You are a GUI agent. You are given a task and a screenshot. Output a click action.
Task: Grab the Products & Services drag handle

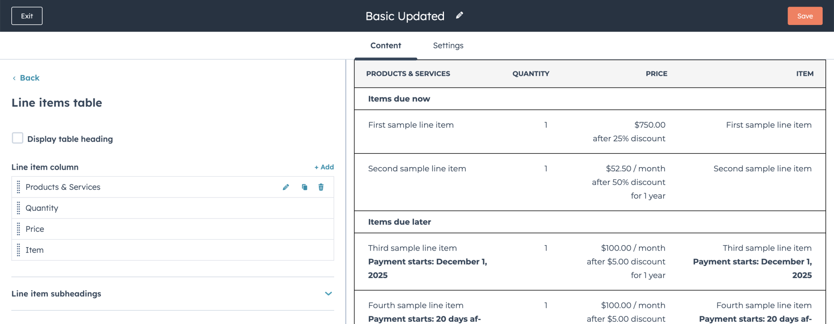18,187
